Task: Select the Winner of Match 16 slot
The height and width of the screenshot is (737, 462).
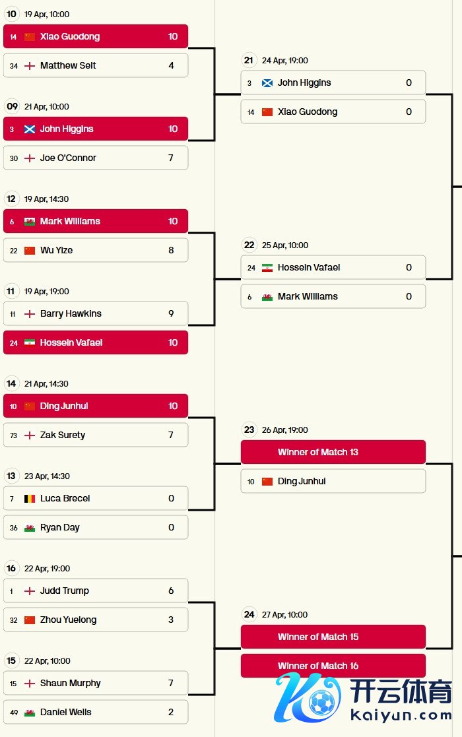Action: pos(333,666)
